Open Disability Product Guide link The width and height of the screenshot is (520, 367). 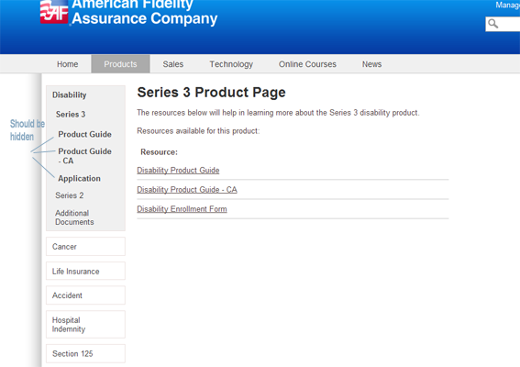[178, 171]
